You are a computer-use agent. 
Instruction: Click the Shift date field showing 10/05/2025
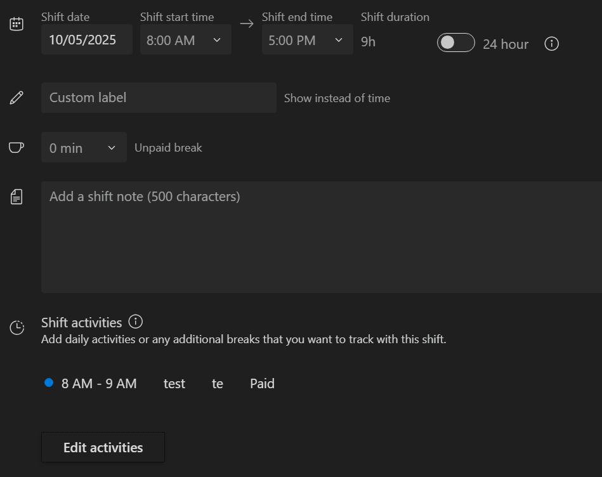pos(86,39)
